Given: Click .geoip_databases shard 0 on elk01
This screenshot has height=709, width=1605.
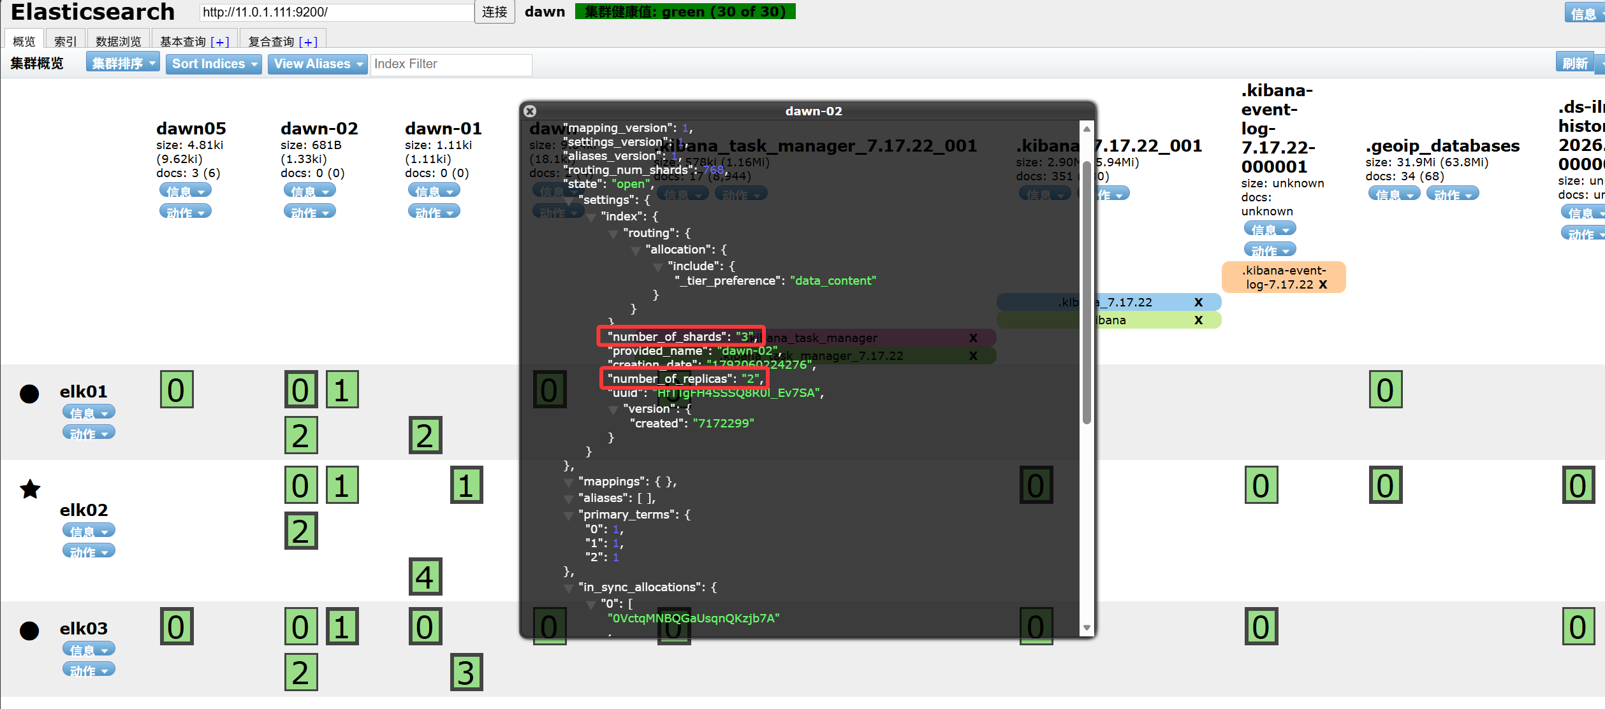Looking at the screenshot, I should (1386, 389).
